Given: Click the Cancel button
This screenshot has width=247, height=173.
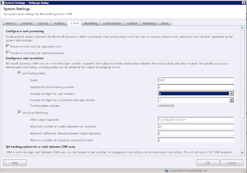Looking at the screenshot, I should pyautogui.click(x=232, y=163).
